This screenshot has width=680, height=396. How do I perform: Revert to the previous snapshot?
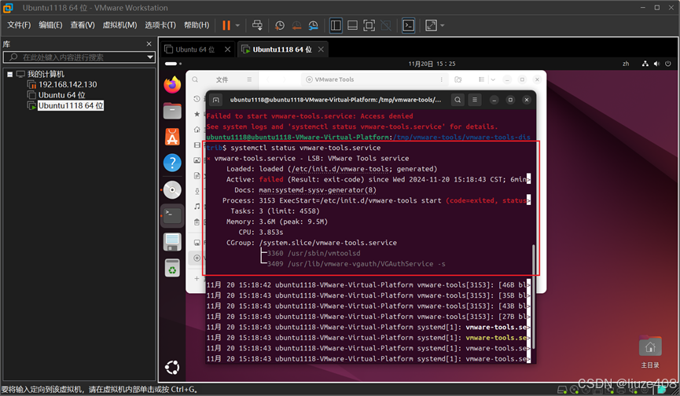296,26
